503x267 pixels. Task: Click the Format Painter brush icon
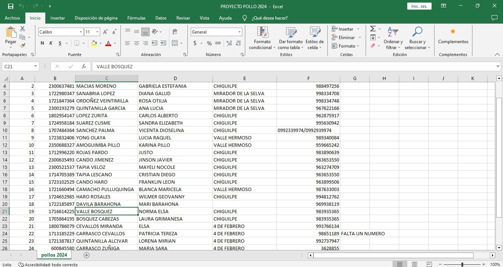pos(22,46)
